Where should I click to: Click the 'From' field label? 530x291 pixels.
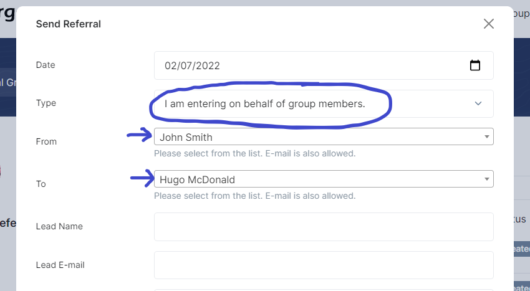tap(46, 141)
